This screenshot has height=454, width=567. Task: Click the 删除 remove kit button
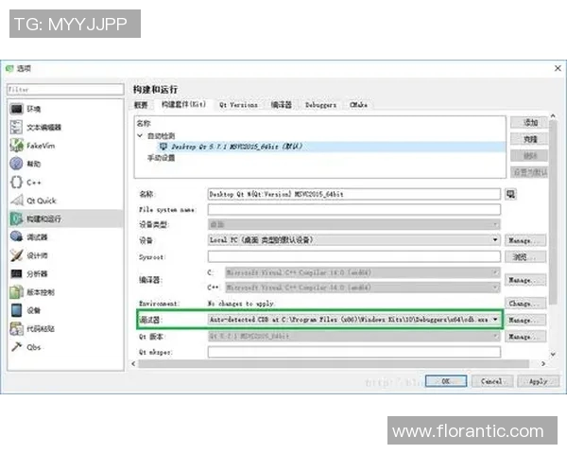(x=529, y=156)
